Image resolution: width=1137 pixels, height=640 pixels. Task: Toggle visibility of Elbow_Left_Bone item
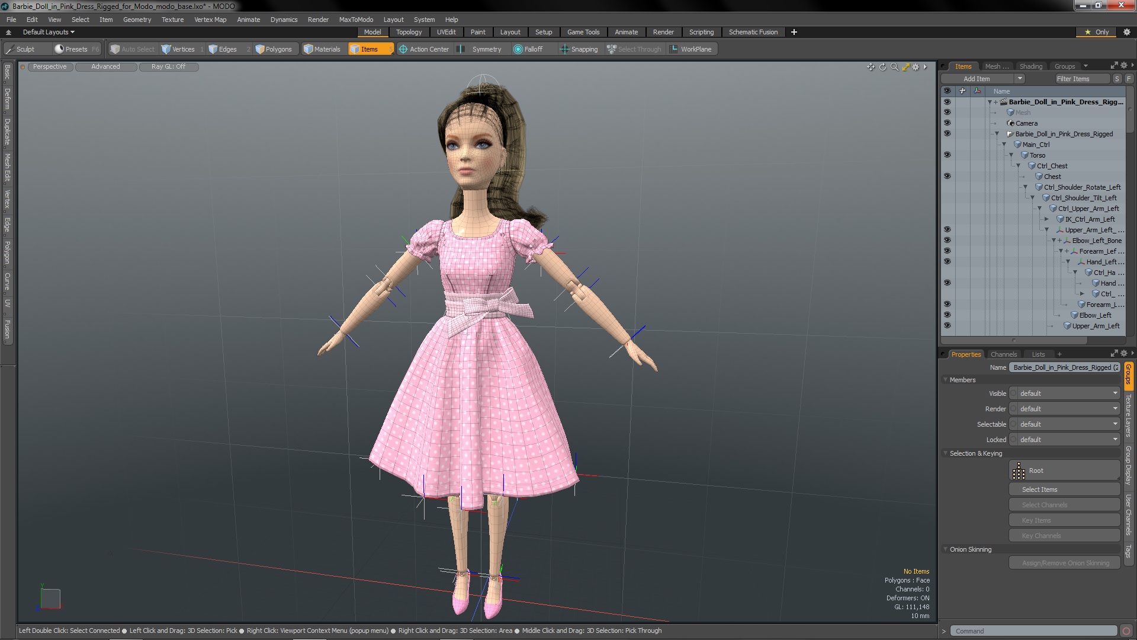[x=947, y=241]
